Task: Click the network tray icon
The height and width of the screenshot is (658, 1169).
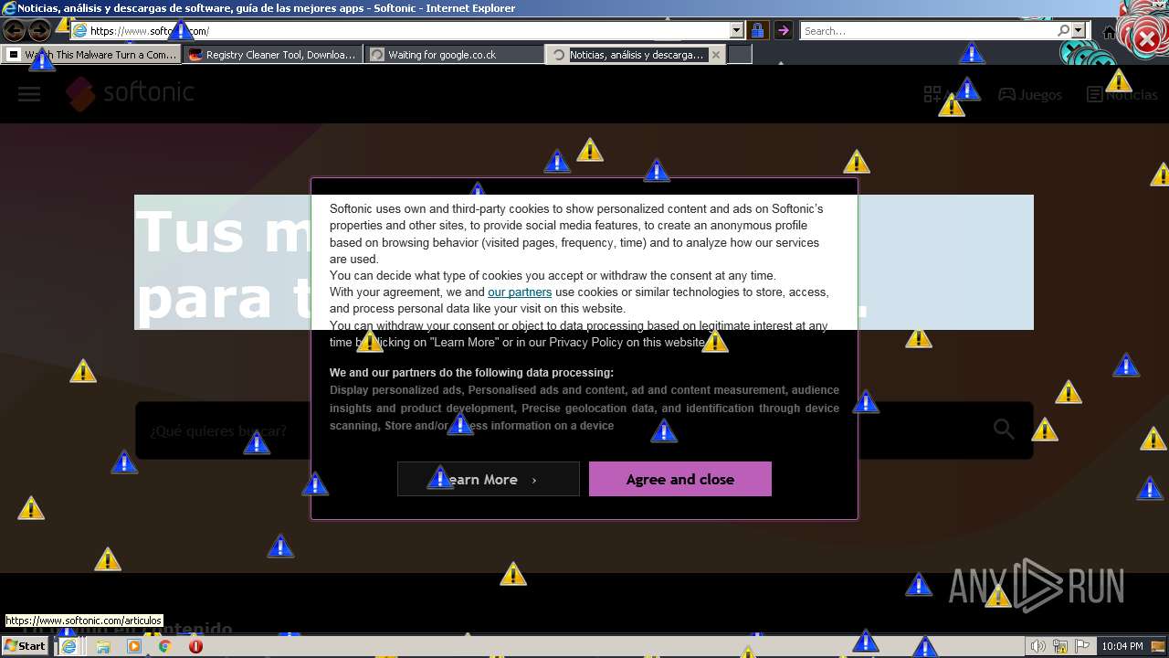Action: pos(1059,646)
